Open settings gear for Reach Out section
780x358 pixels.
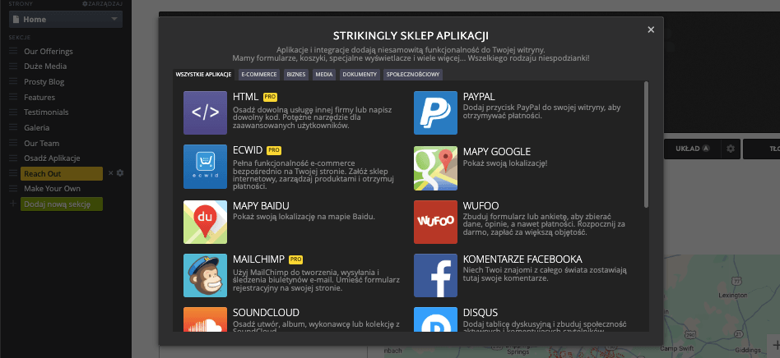(120, 173)
